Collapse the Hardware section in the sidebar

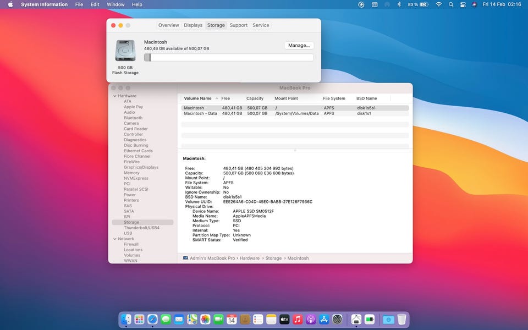(115, 96)
